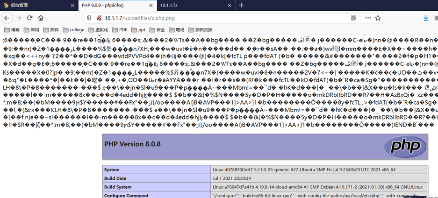
Task: Click the Forward navigation arrow
Action: click(x=18, y=18)
